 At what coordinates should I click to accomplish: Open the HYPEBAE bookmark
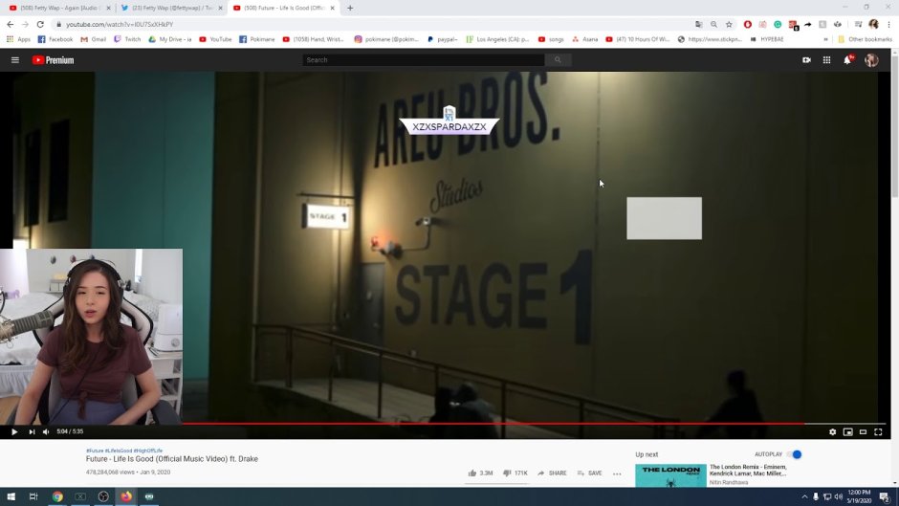coord(766,39)
